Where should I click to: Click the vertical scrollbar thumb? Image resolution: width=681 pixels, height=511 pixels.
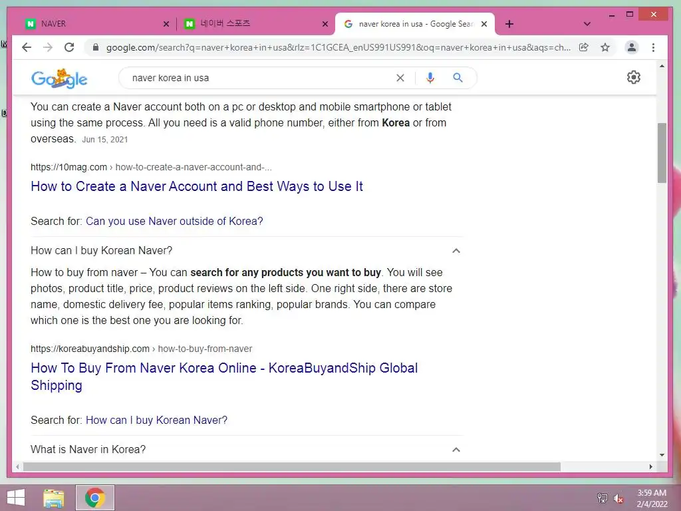pyautogui.click(x=662, y=153)
